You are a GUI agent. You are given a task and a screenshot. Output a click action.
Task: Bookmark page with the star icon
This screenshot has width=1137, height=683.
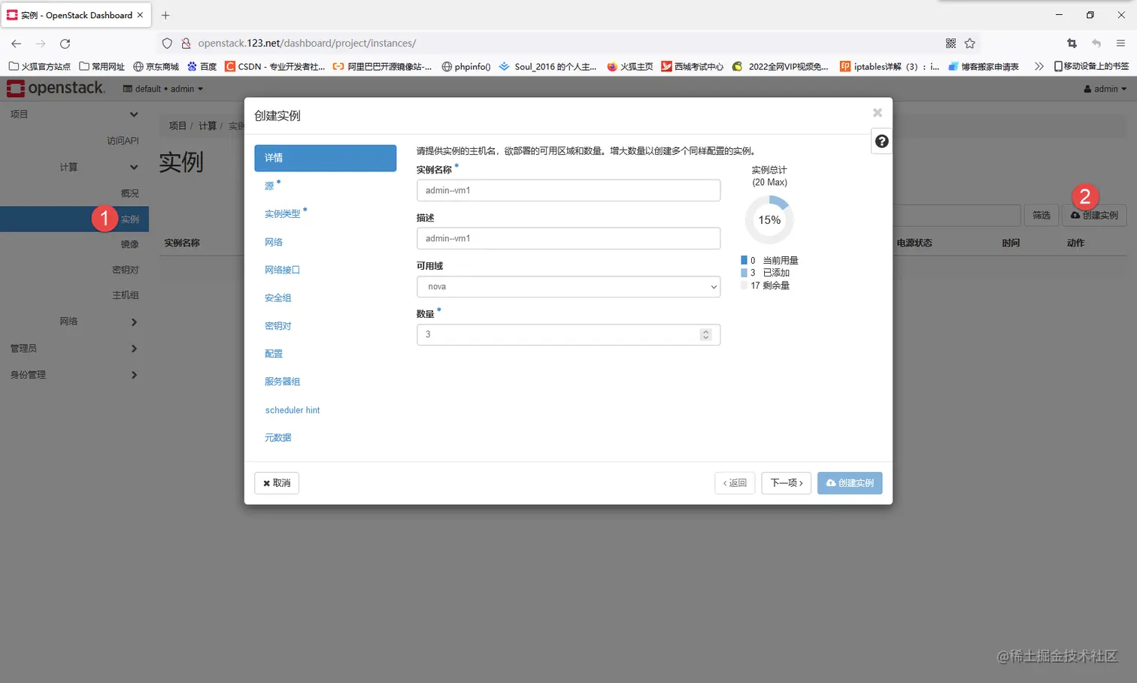tap(970, 44)
